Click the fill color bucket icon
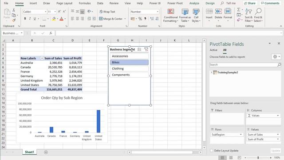 point(54,19)
